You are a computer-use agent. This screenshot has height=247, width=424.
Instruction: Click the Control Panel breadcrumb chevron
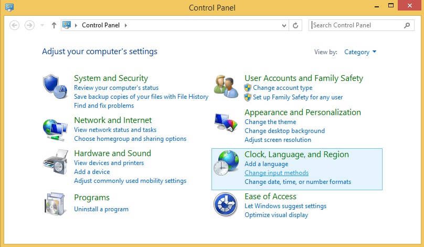(126, 25)
